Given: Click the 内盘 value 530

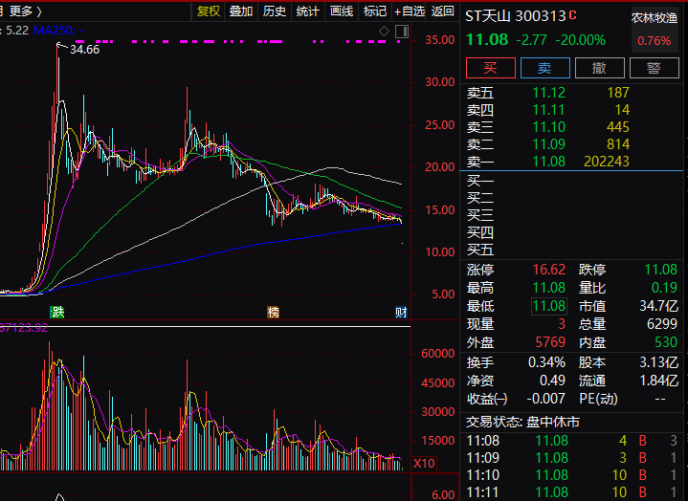Looking at the screenshot, I should pyautogui.click(x=666, y=342).
